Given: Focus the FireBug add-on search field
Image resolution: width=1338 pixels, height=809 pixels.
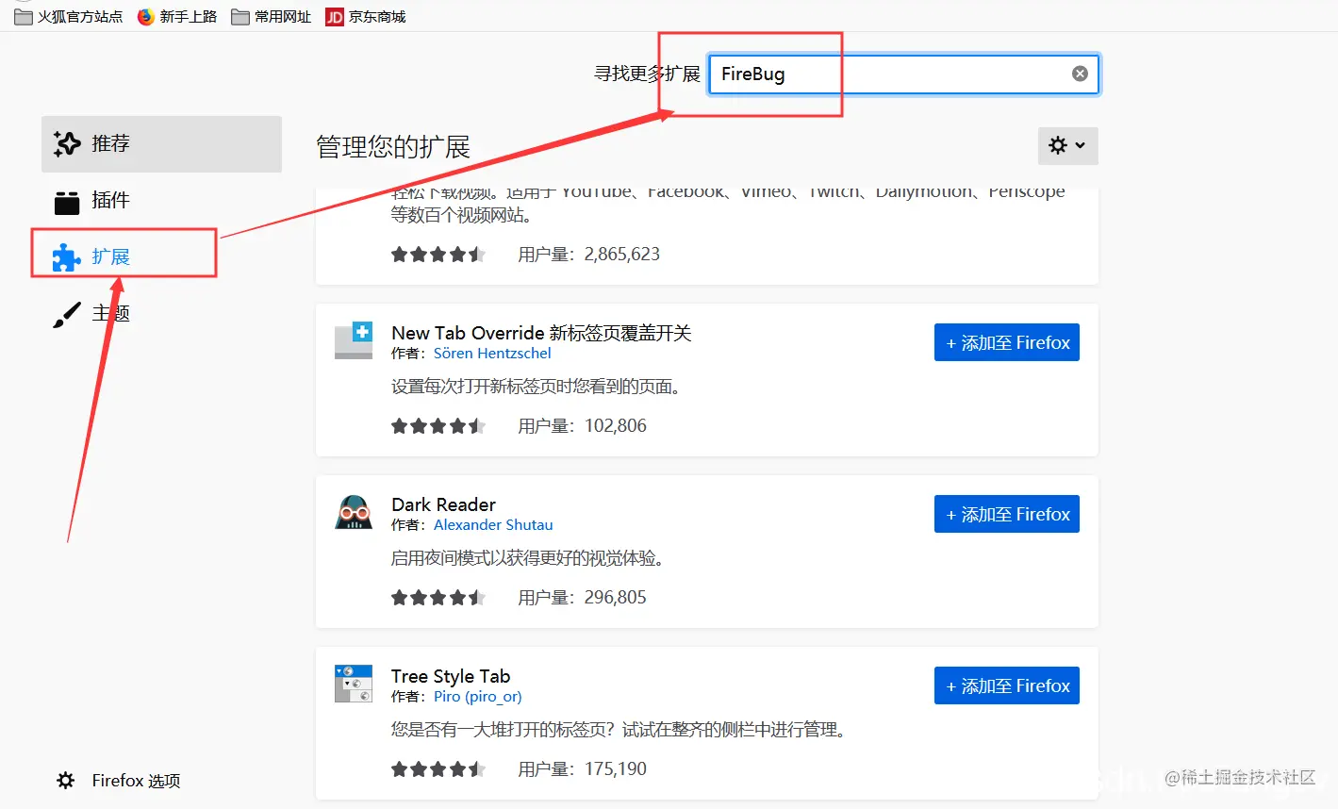Looking at the screenshot, I should (903, 74).
